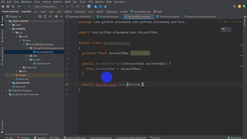Open Azure Explorer side tool window
The height and width of the screenshot is (139, 247).
tap(2, 56)
